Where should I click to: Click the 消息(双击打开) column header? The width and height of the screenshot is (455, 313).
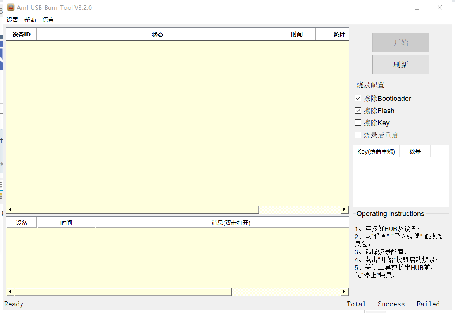(x=231, y=223)
